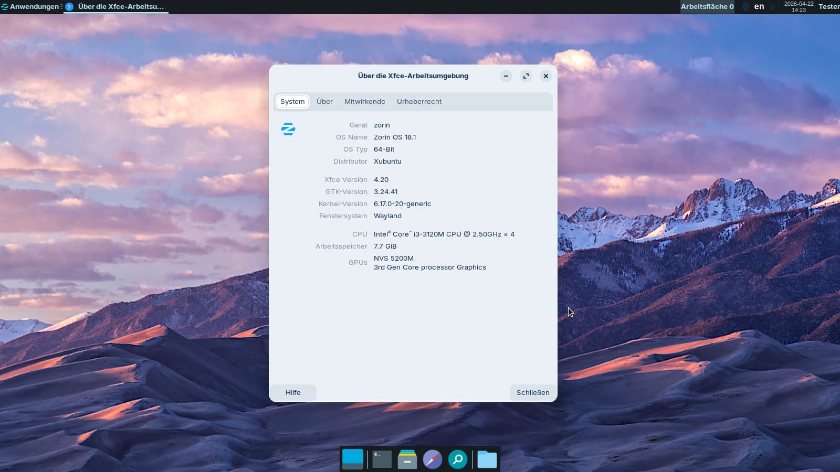Click the 'en' keyboard layout indicator
Screen dimensions: 840x472
(x=759, y=7)
